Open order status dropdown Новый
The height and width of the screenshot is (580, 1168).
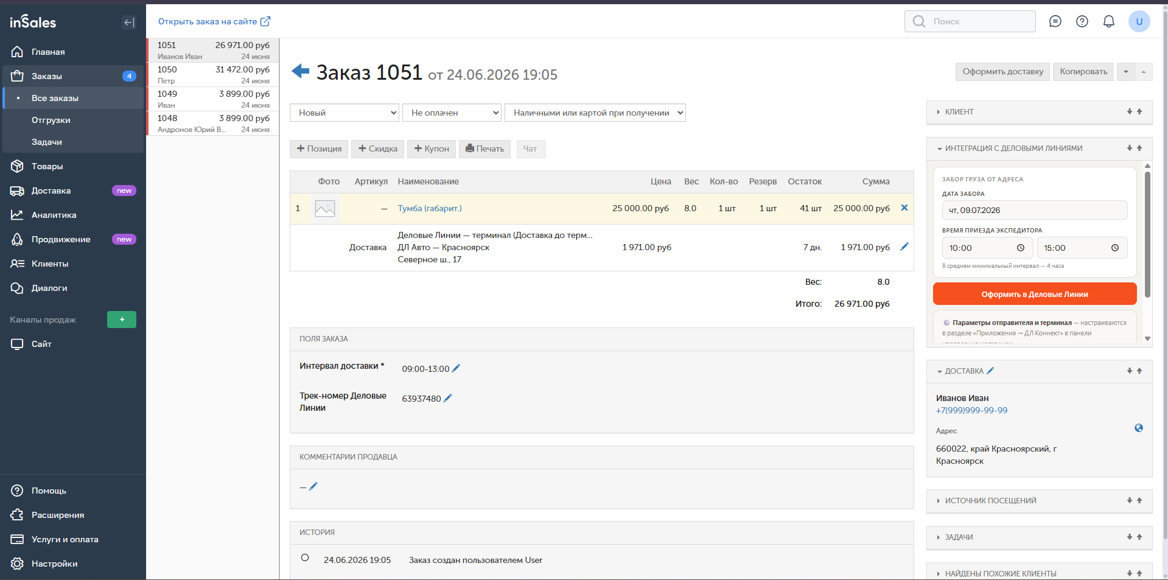tap(344, 113)
